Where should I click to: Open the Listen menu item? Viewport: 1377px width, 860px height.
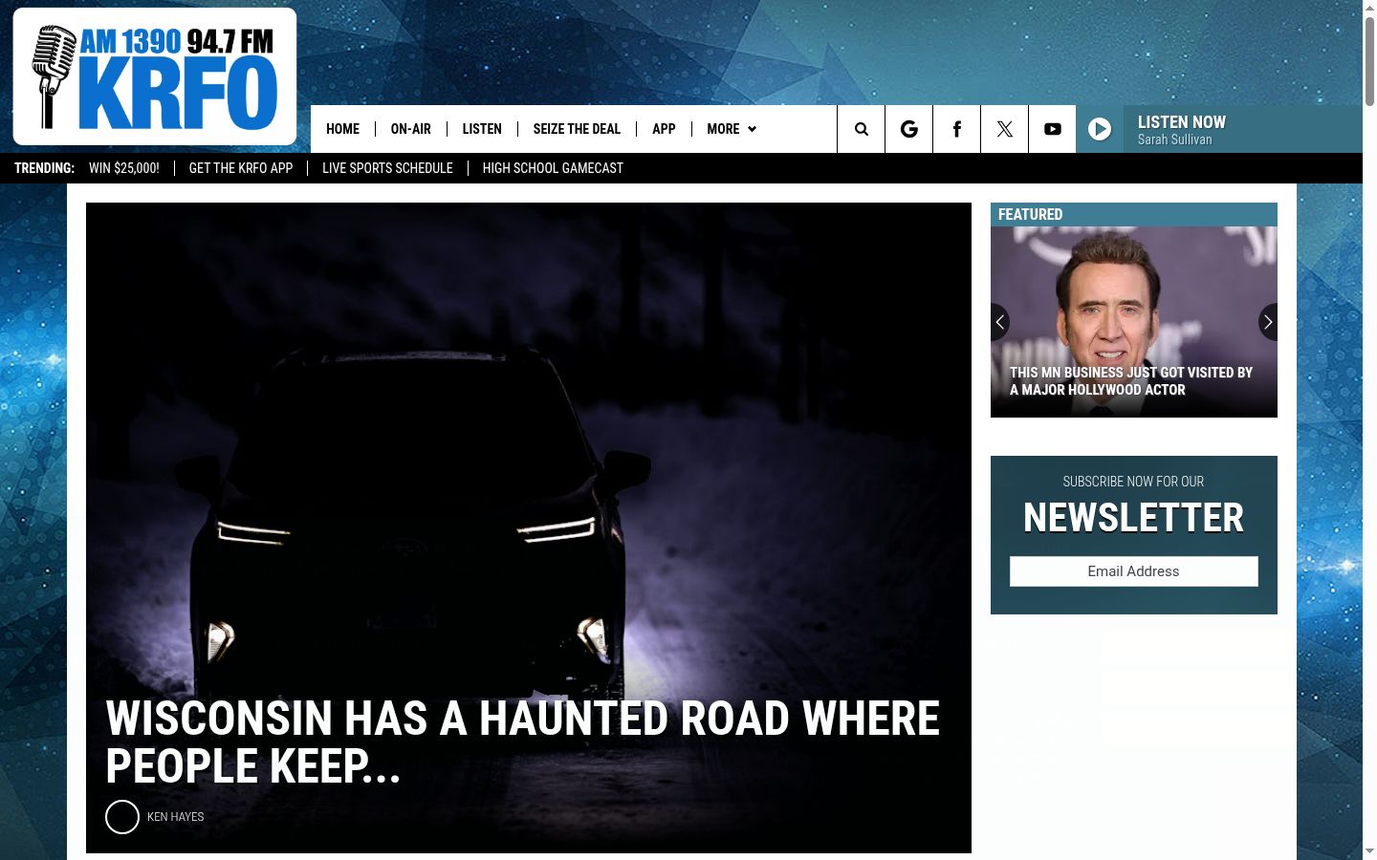point(482,129)
